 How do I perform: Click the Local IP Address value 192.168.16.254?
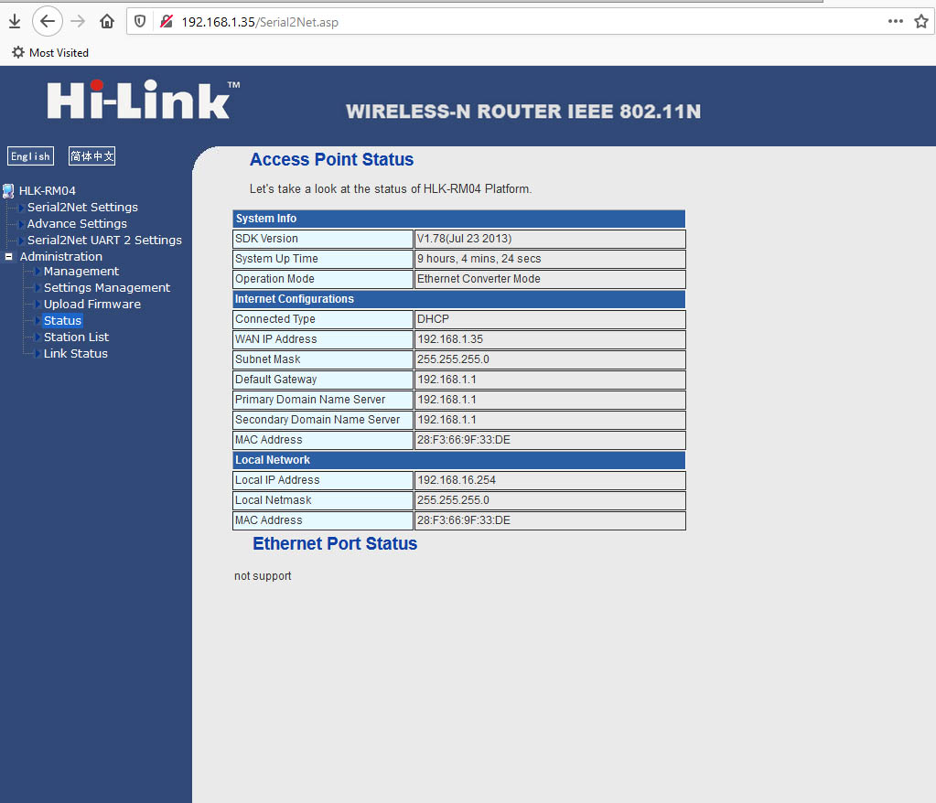coord(550,480)
